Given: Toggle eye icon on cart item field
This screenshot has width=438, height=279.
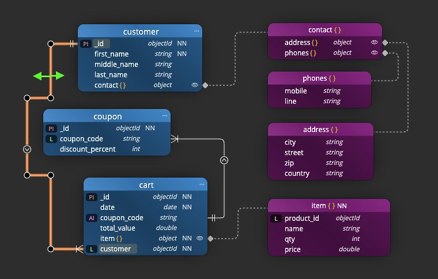Looking at the screenshot, I should point(200,238).
